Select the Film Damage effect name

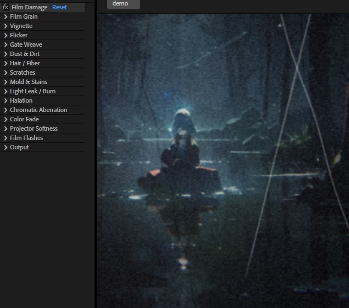[x=29, y=7]
